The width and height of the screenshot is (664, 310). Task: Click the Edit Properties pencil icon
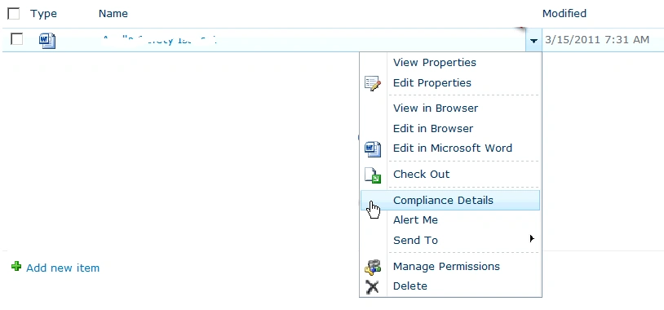pyautogui.click(x=373, y=83)
